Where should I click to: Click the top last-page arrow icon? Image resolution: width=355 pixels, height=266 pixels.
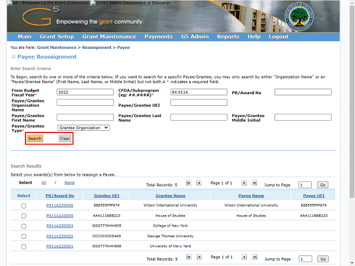[x=255, y=183]
